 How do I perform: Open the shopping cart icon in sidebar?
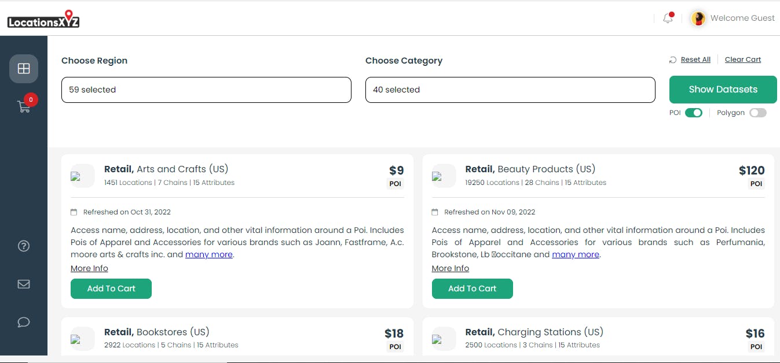click(x=24, y=107)
